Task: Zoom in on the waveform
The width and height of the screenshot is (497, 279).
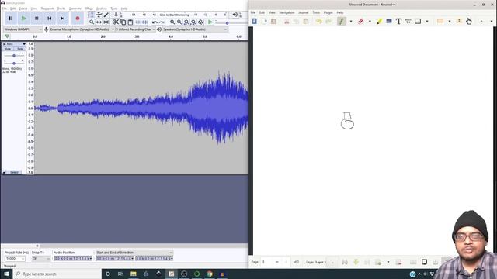Action: point(172,22)
